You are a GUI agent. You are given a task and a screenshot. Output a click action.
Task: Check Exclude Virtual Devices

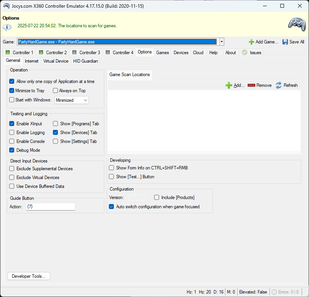(x=12, y=178)
